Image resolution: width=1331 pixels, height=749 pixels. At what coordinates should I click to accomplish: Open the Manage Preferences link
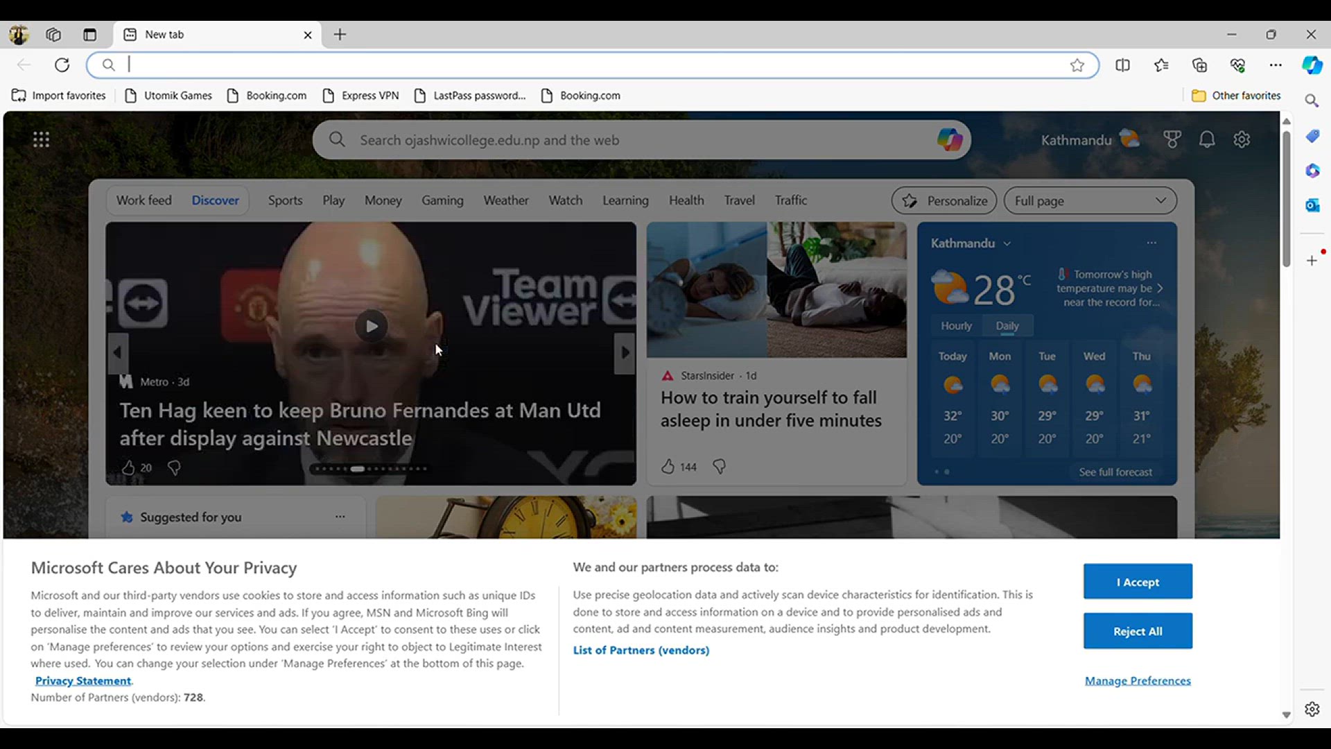1138,681
